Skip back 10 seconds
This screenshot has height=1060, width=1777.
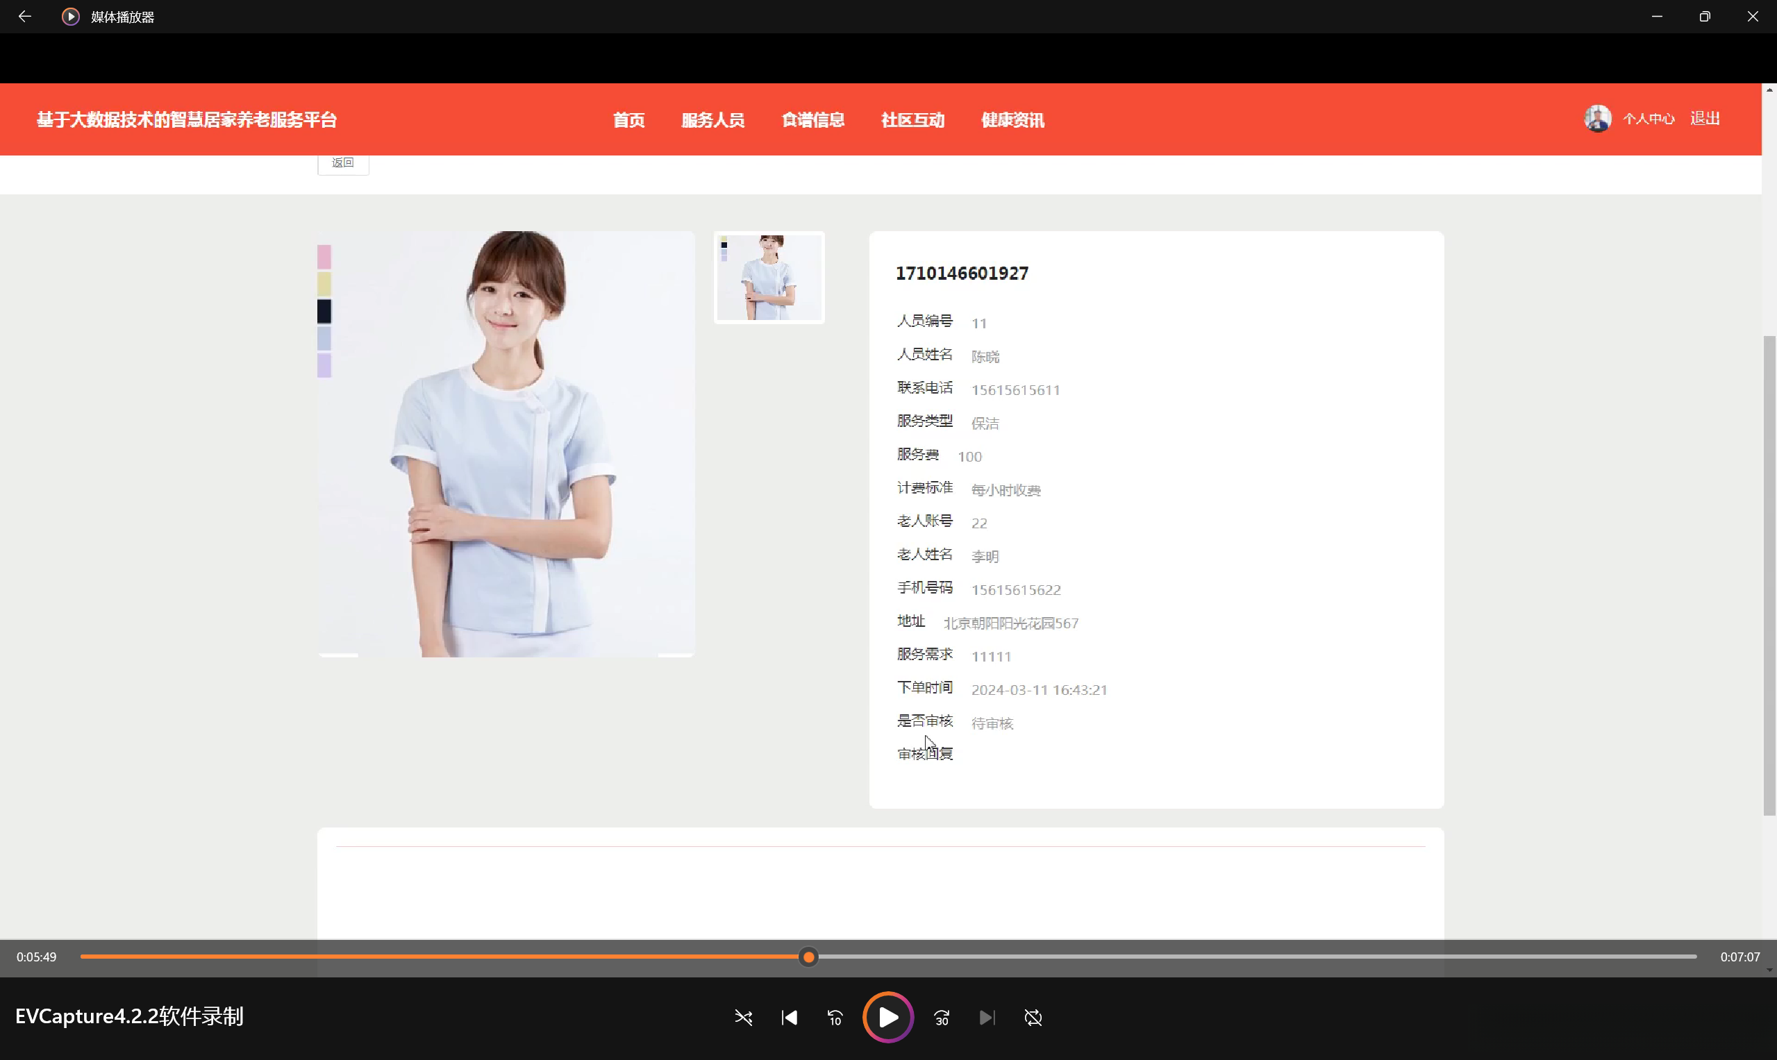pos(835,1017)
